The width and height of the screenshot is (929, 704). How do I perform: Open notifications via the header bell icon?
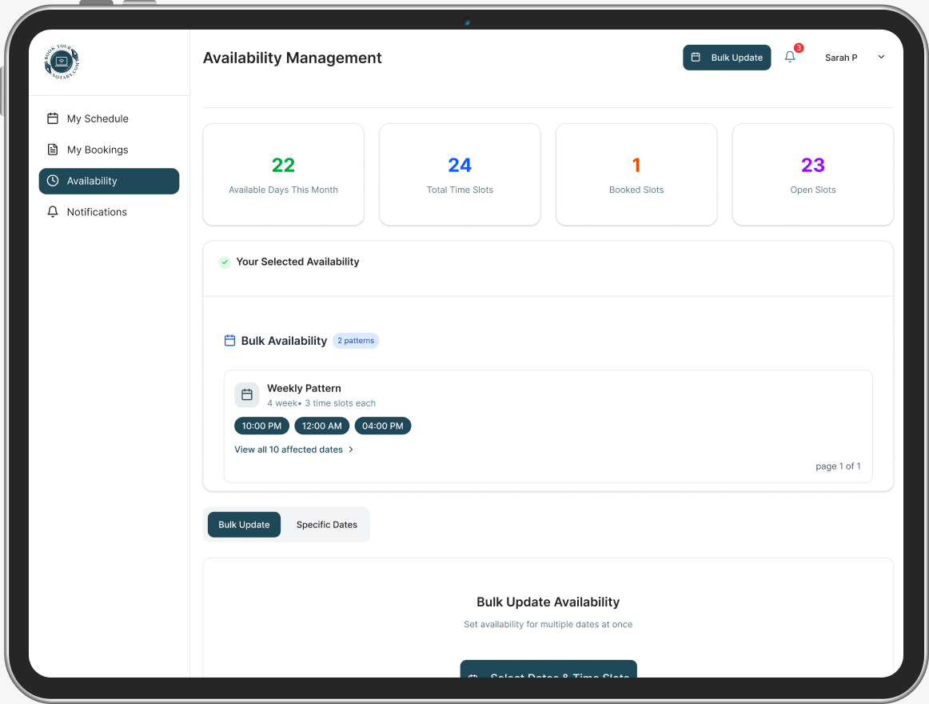point(790,57)
